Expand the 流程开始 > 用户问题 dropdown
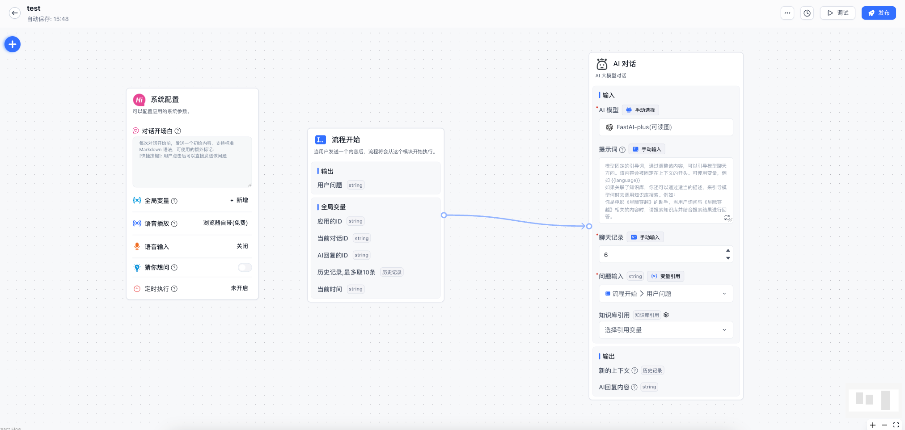This screenshot has width=905, height=430. [665, 294]
